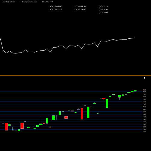Click the 1305 price axis label
Viewport: 151px width, 151px height.
coord(144,124)
